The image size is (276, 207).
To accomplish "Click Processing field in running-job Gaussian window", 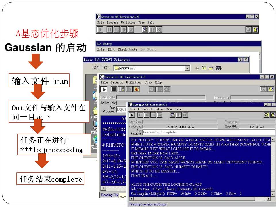I will click(252, 97).
